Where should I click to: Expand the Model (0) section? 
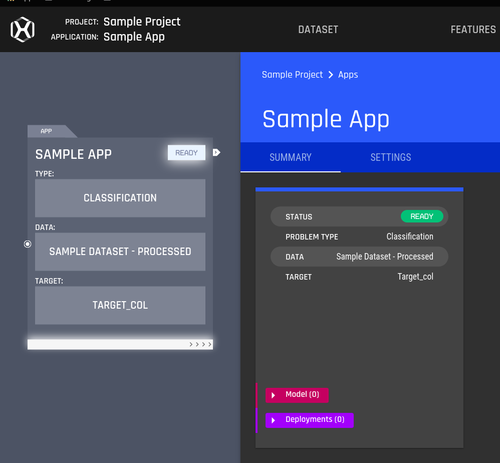pyautogui.click(x=297, y=395)
